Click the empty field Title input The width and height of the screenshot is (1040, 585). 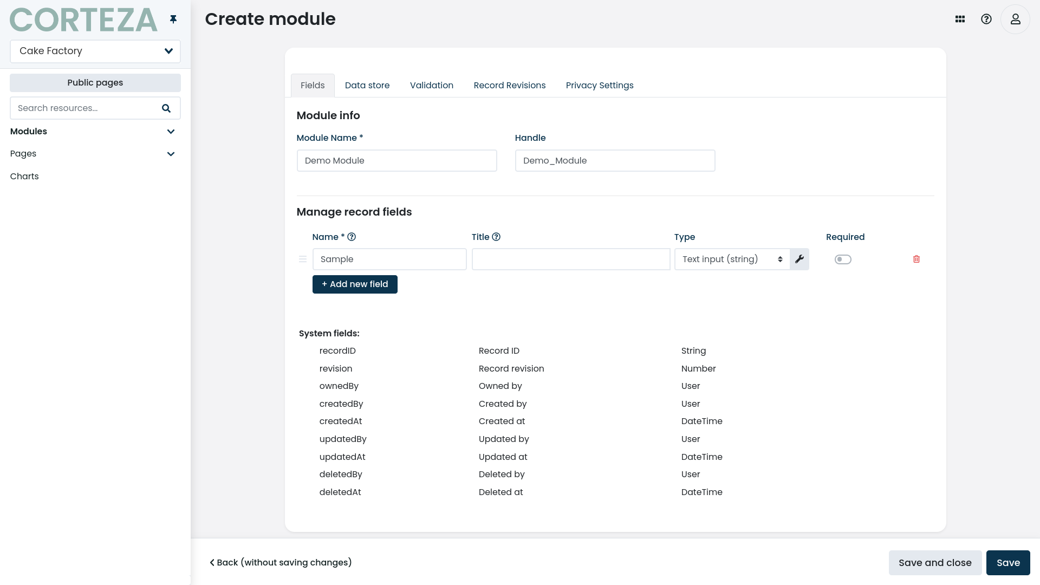571,259
